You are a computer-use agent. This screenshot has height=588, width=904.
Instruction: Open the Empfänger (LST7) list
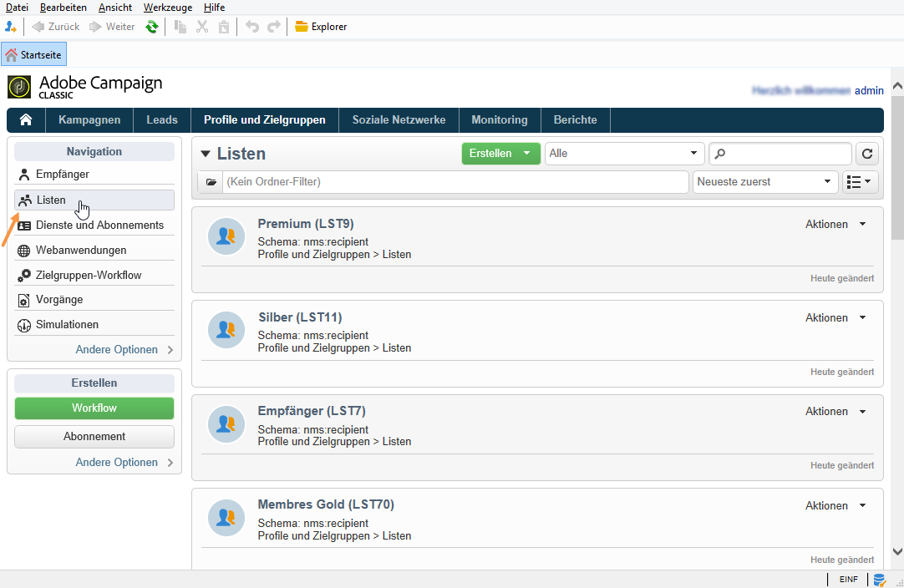click(312, 411)
